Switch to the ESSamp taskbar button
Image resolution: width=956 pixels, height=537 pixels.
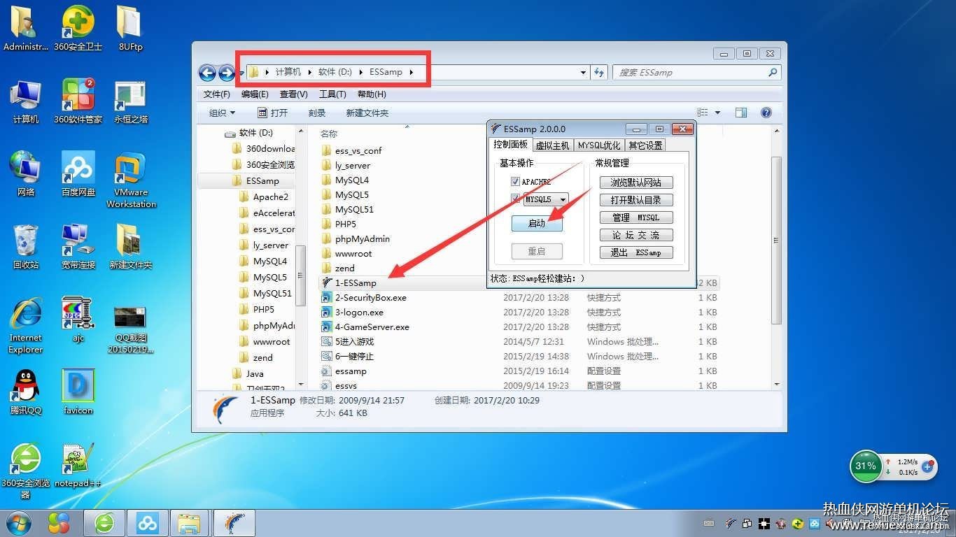234,523
